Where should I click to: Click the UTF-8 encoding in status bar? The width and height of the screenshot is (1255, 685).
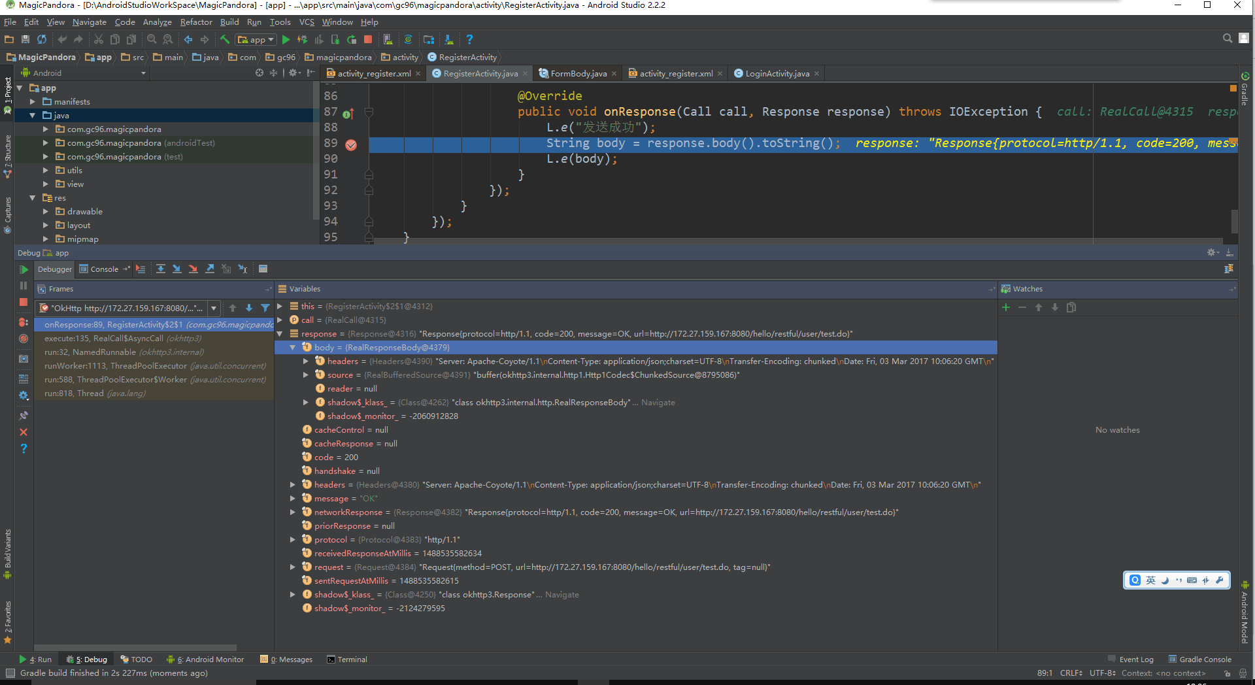pos(1103,673)
